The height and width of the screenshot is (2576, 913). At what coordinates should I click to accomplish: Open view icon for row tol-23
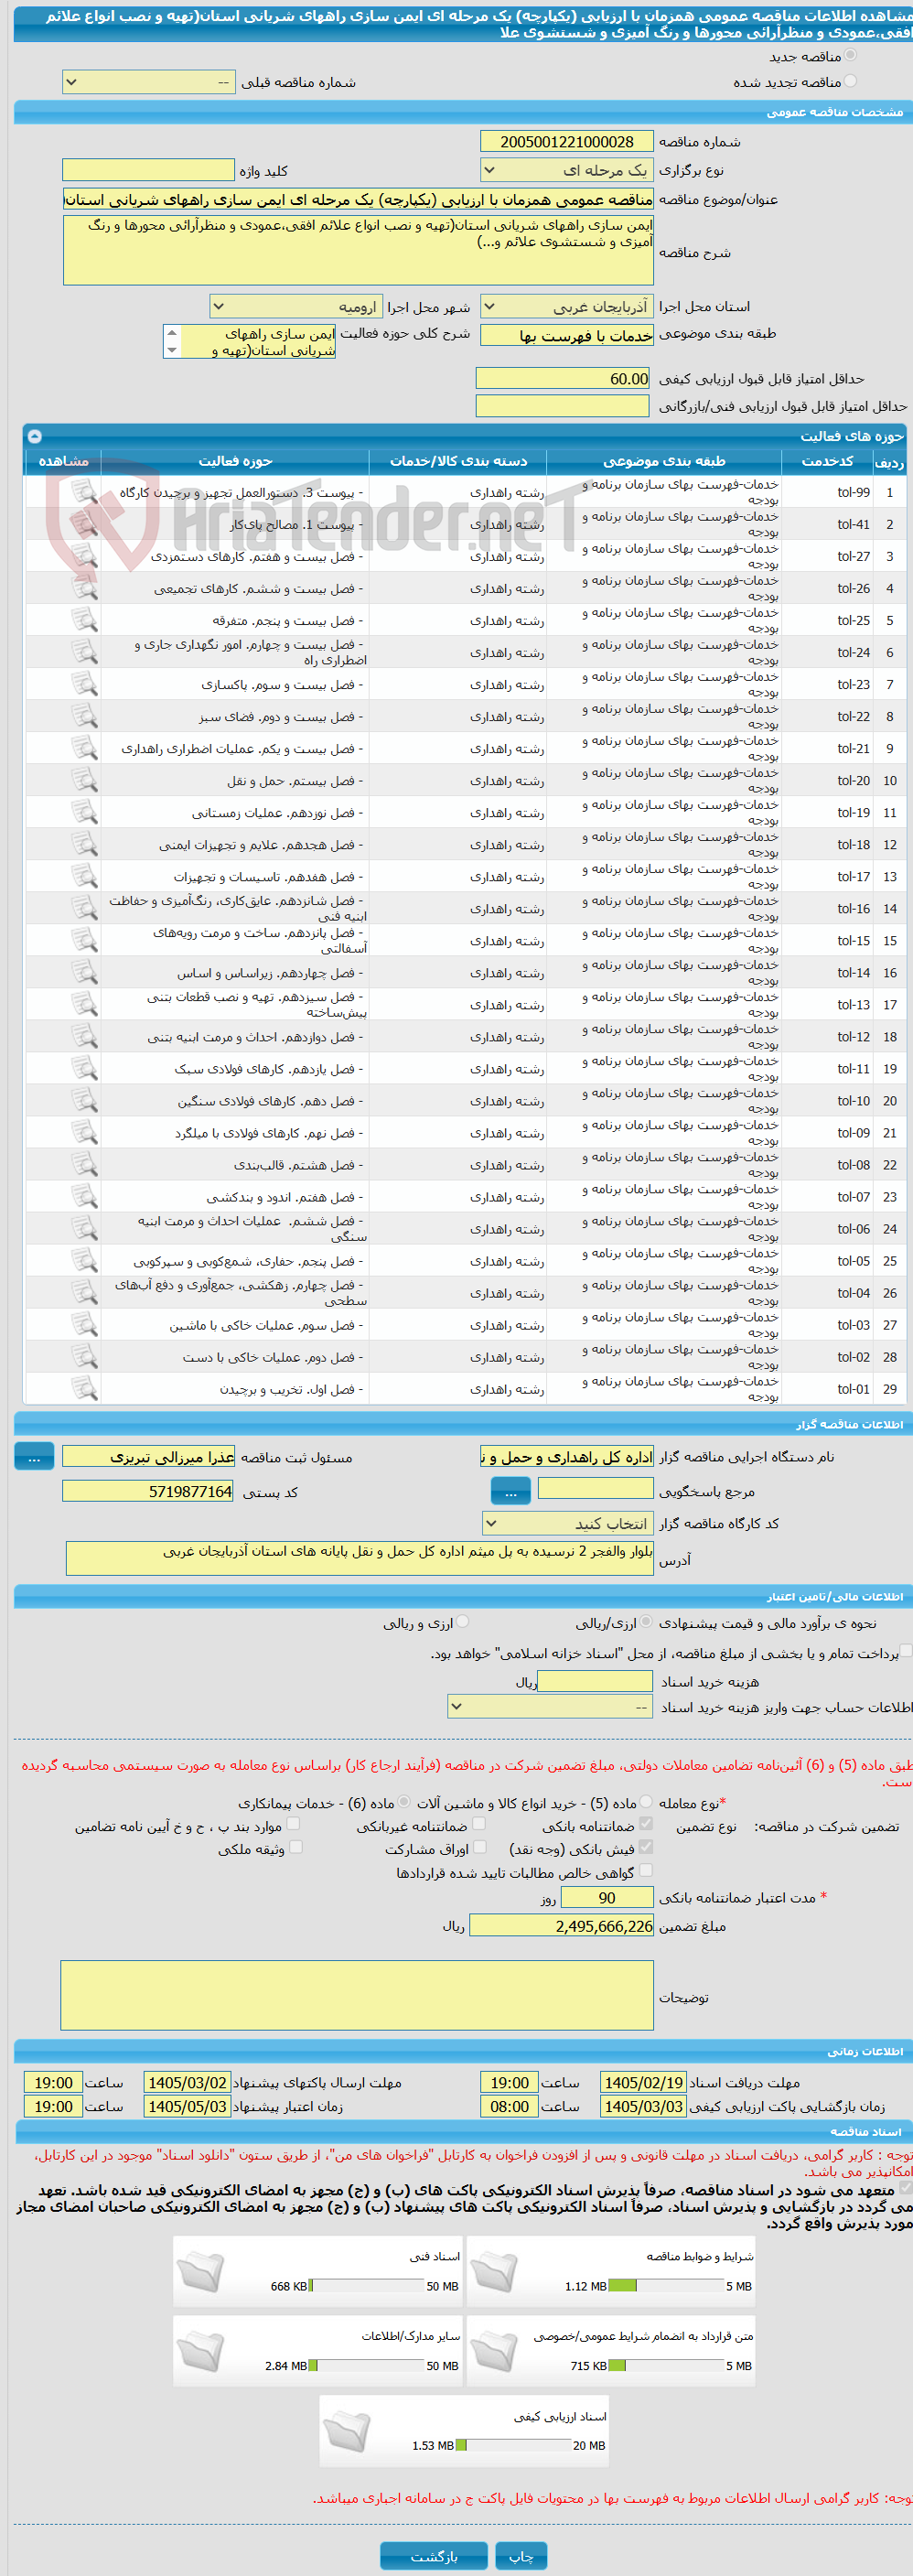tap(84, 684)
